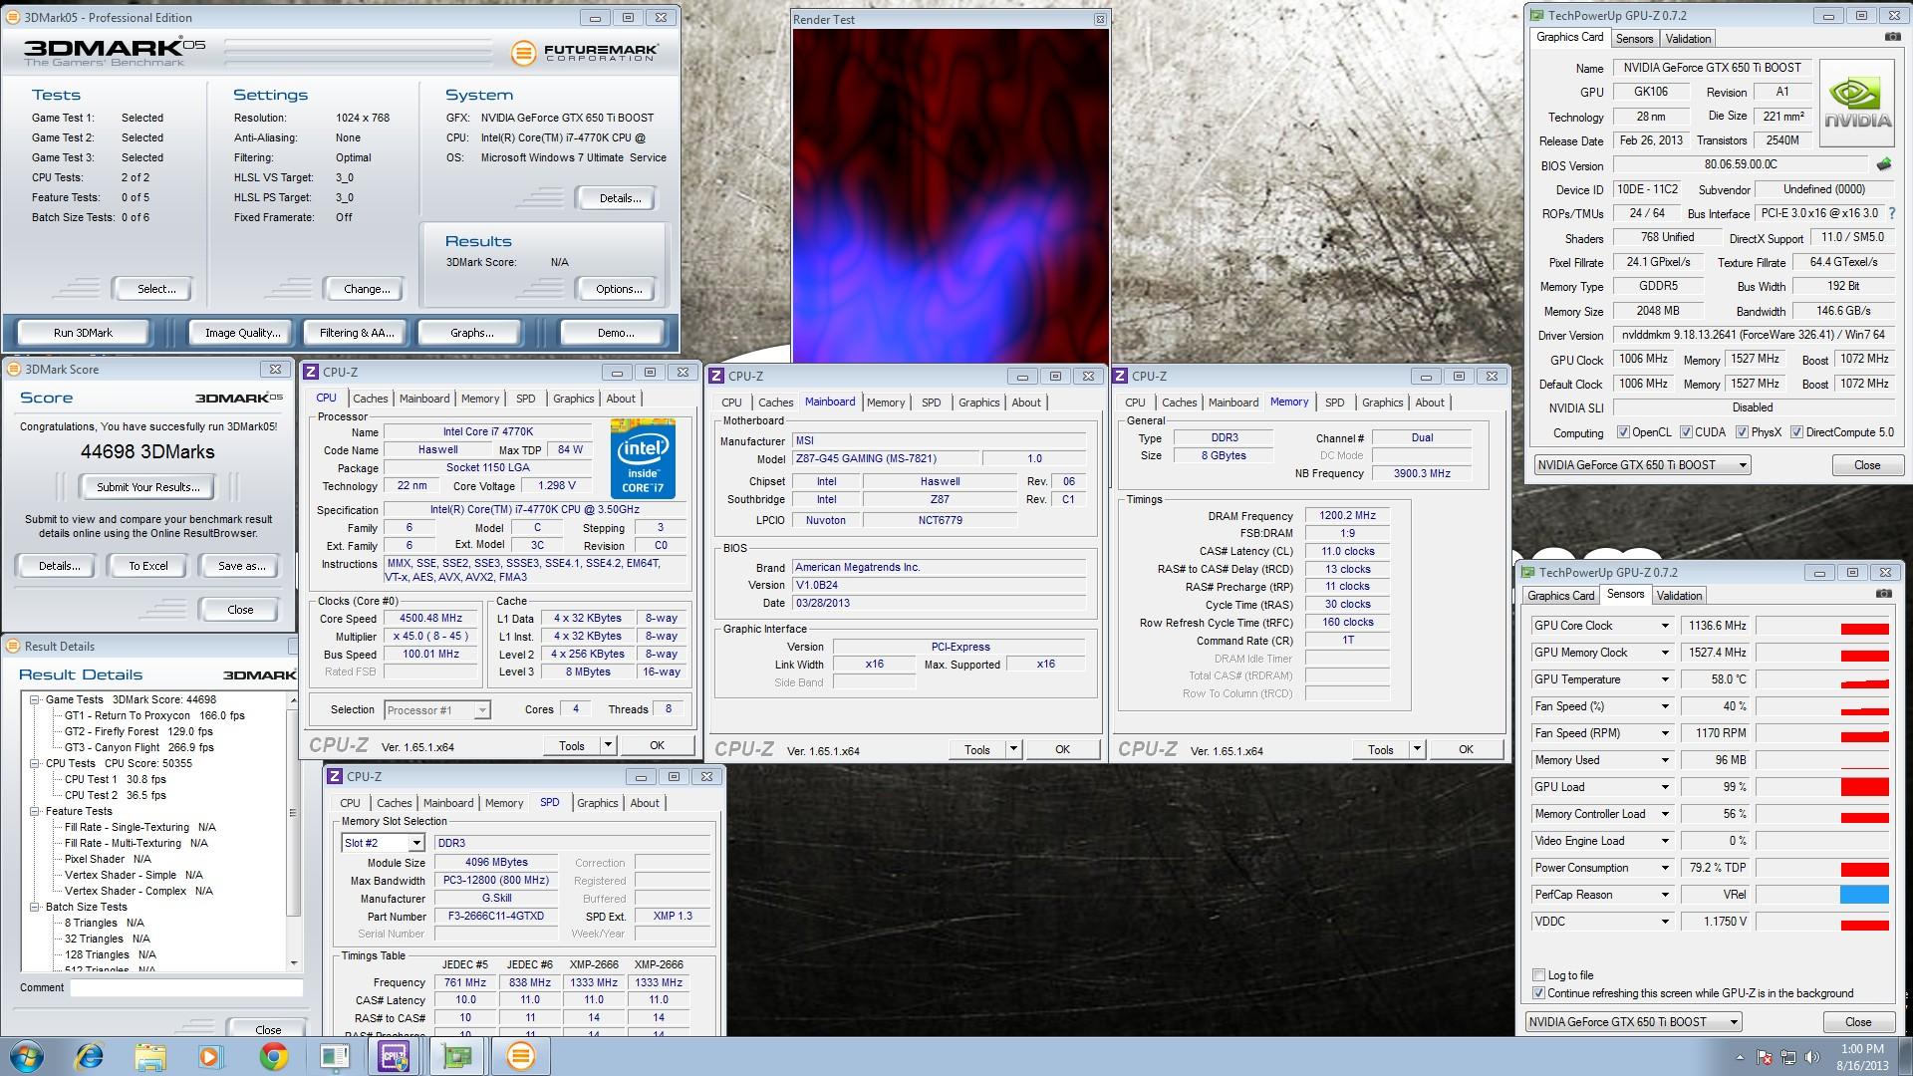
Task: Click the Run 3DMark button
Action: (83, 333)
